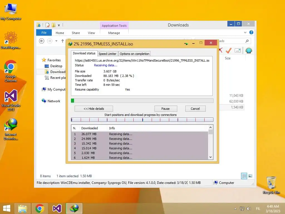
Task: Open Visual Studio 2013 desktop shortcut
Action: tap(11, 100)
